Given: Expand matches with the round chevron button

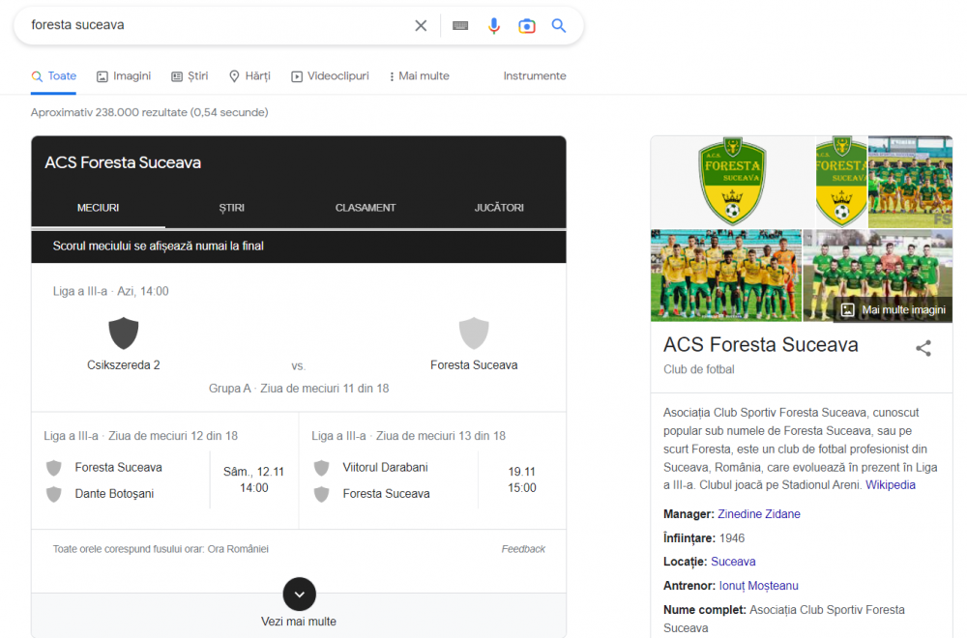Looking at the screenshot, I should 299,594.
